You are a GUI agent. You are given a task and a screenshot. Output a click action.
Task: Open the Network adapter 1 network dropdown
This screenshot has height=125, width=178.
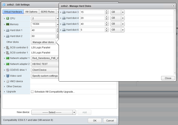pos(45,58)
